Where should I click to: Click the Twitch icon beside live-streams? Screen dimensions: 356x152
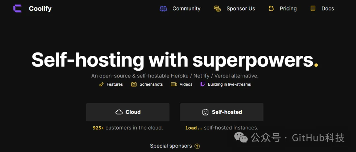coord(203,84)
